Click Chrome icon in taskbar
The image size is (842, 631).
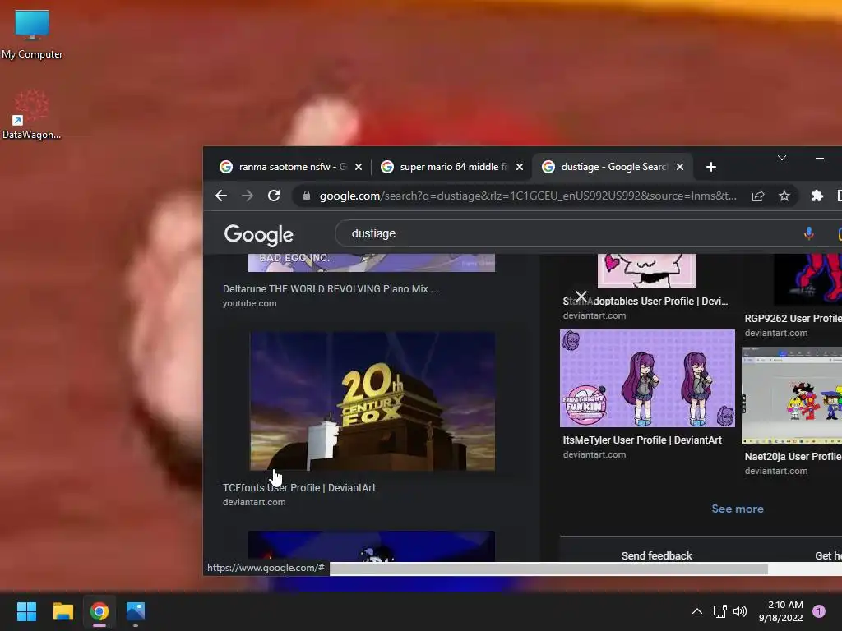pyautogui.click(x=99, y=611)
